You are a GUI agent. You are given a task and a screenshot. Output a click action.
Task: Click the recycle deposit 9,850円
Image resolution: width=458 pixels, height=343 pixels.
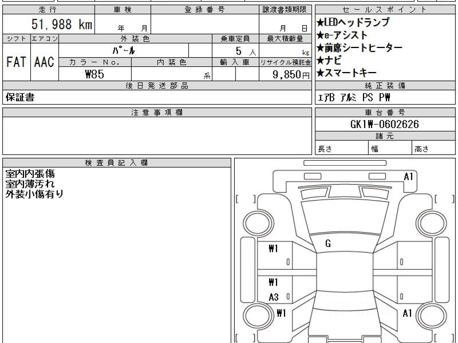291,74
